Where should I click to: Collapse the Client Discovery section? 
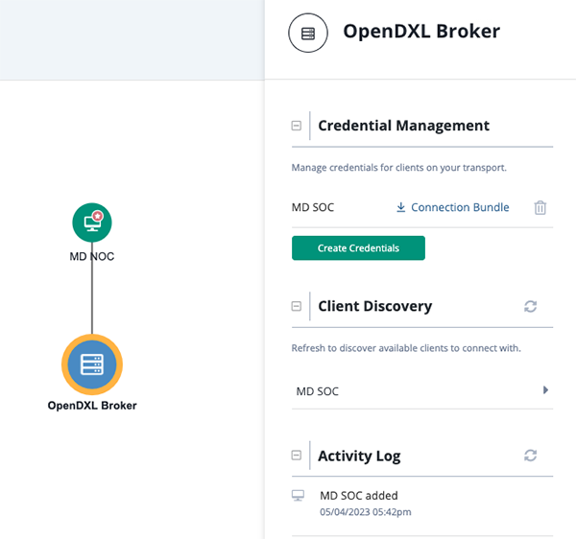[x=297, y=306]
